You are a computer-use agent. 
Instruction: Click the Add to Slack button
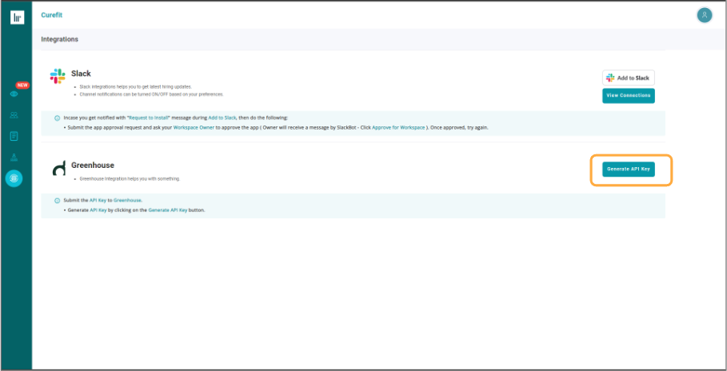click(629, 78)
